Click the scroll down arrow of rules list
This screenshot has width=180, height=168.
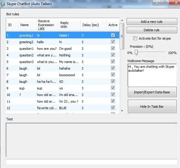tap(122, 111)
